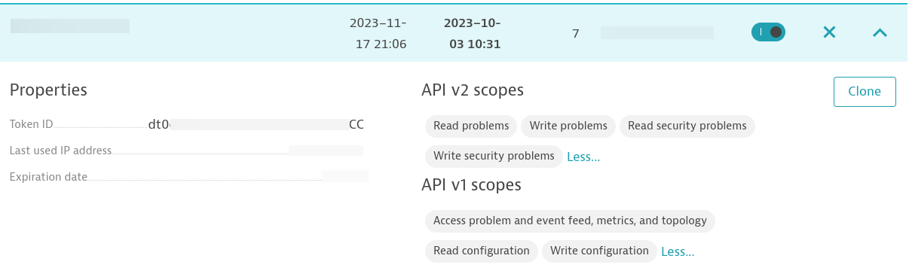Click Less link under API v1 scopes
The height and width of the screenshot is (280, 909).
click(x=678, y=251)
